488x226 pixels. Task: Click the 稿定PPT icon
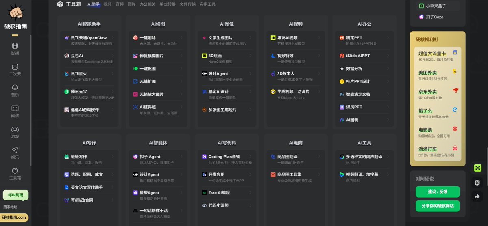[x=342, y=38]
